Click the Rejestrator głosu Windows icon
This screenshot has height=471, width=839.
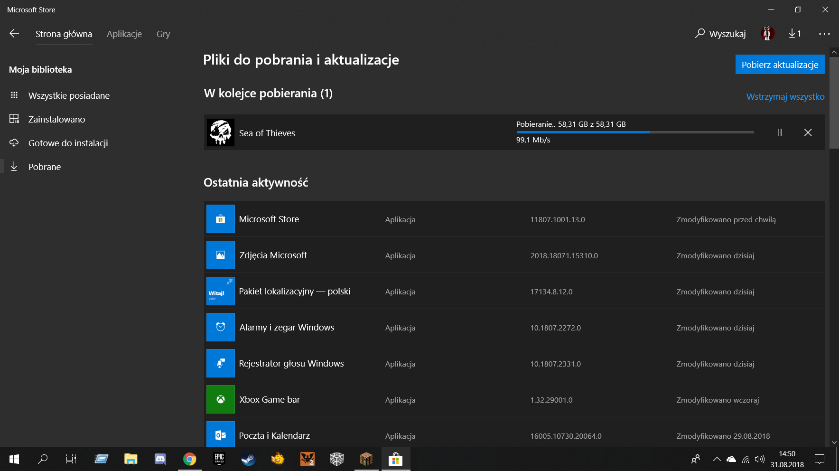pyautogui.click(x=221, y=363)
